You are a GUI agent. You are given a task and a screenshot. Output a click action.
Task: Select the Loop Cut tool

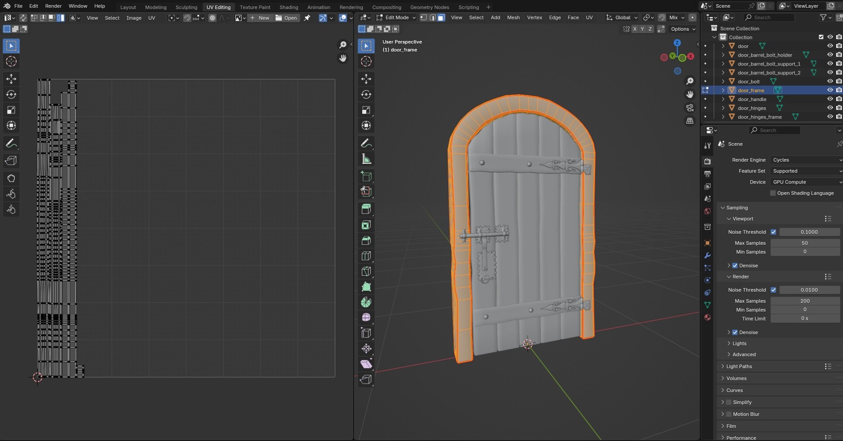pos(366,256)
